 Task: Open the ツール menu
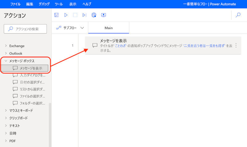59,4
